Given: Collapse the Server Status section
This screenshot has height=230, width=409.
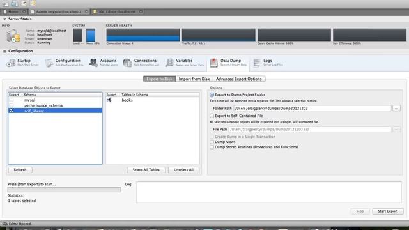Looking at the screenshot, I should 4,19.
